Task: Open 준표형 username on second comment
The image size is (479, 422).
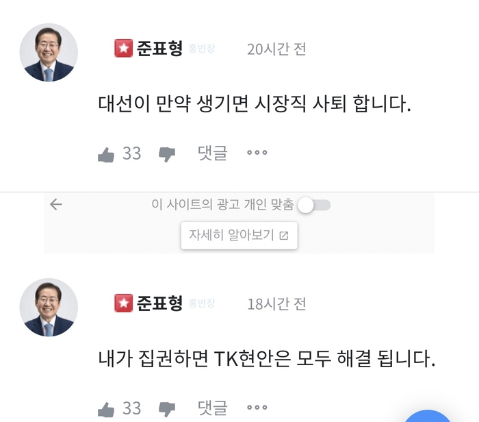Action: click(x=159, y=303)
